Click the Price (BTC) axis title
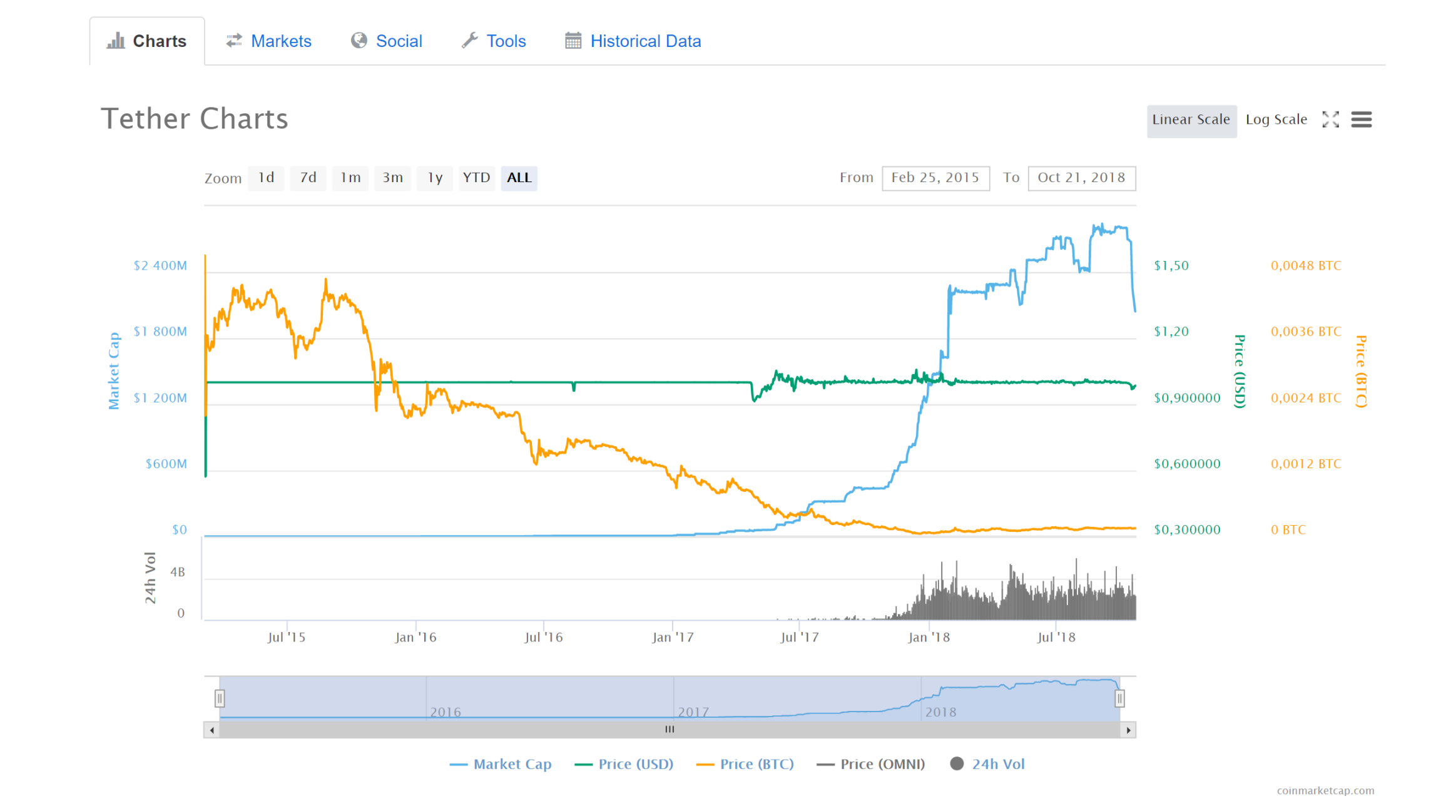Image resolution: width=1441 pixels, height=811 pixels. click(1361, 372)
